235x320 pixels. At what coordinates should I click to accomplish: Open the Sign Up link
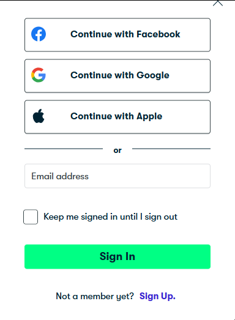tap(157, 296)
